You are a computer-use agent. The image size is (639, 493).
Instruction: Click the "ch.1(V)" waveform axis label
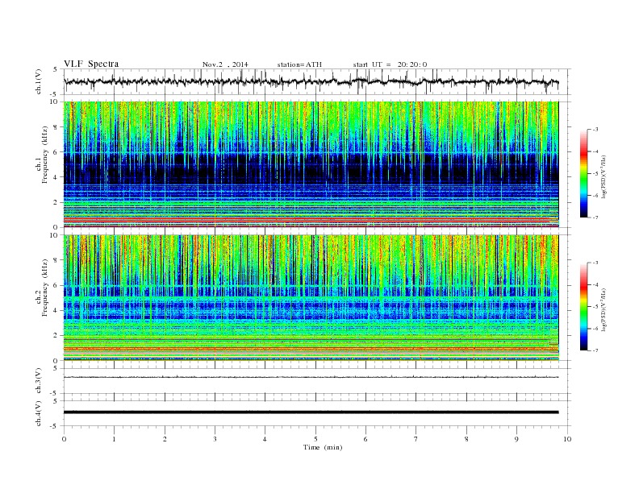pyautogui.click(x=39, y=81)
